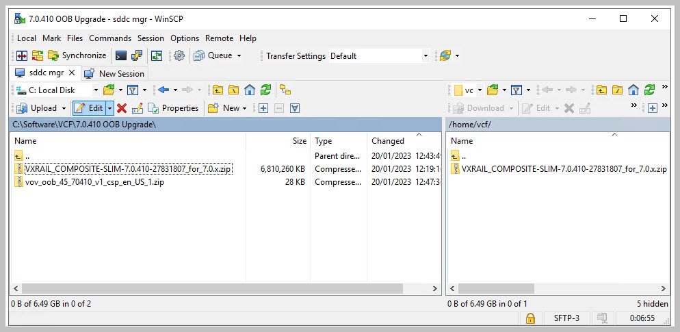Viewport: 680px width, 332px height.
Task: Click the Queue toolbar button
Action: point(213,55)
